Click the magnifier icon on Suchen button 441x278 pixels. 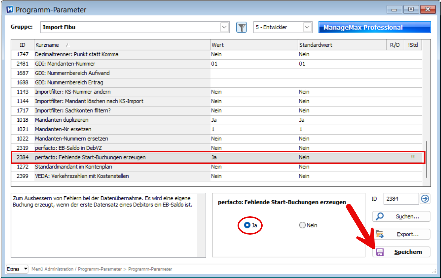(x=380, y=216)
